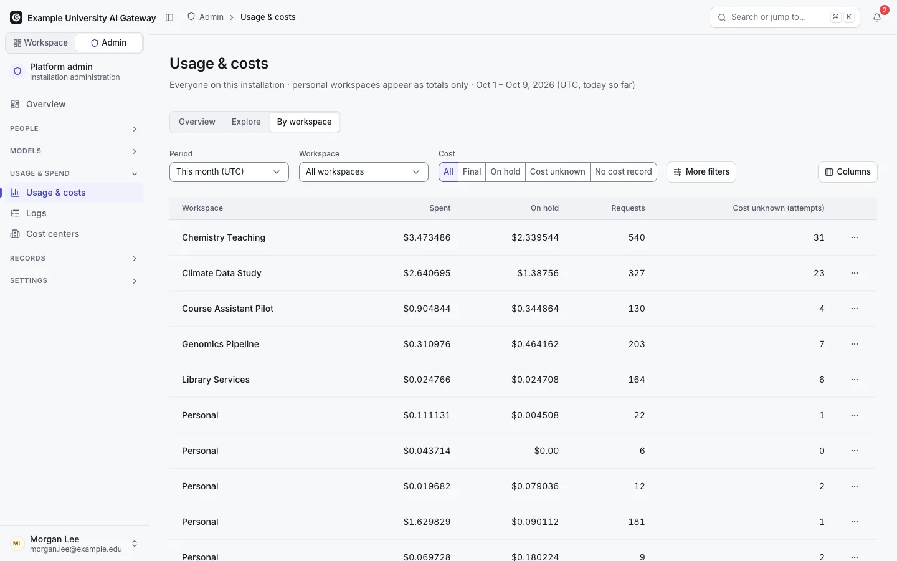
Task: Switch to Workspace mode
Action: pyautogui.click(x=40, y=43)
